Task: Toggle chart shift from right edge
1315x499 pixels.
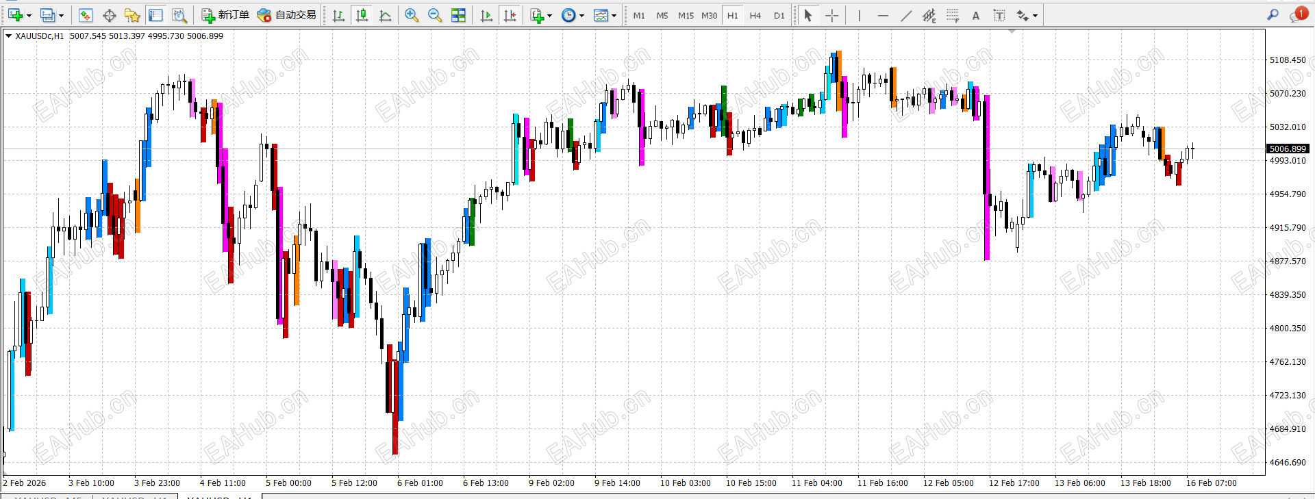Action: point(510,15)
